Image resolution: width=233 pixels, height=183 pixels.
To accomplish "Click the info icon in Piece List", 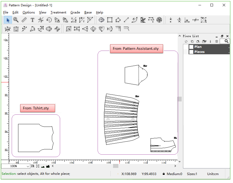I will tap(210, 41).
